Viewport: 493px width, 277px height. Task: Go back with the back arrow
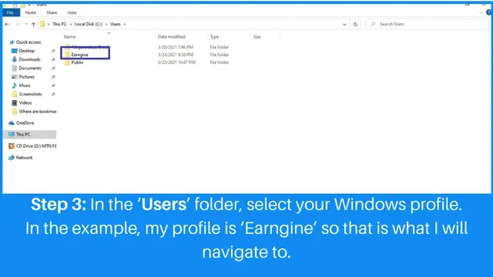[7, 24]
